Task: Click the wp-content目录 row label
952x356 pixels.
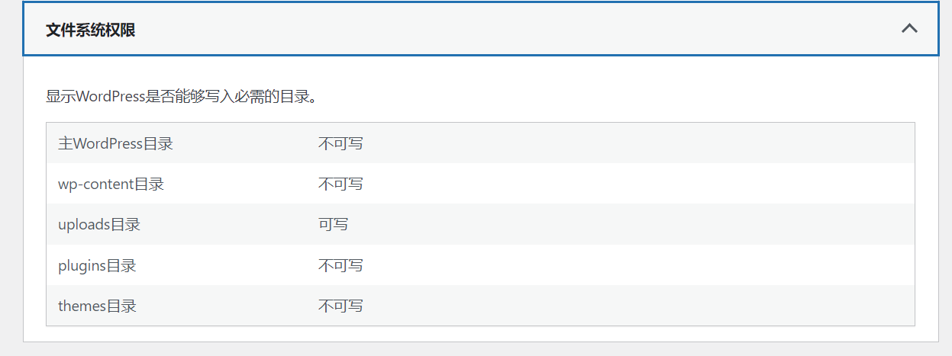Action: (x=111, y=184)
